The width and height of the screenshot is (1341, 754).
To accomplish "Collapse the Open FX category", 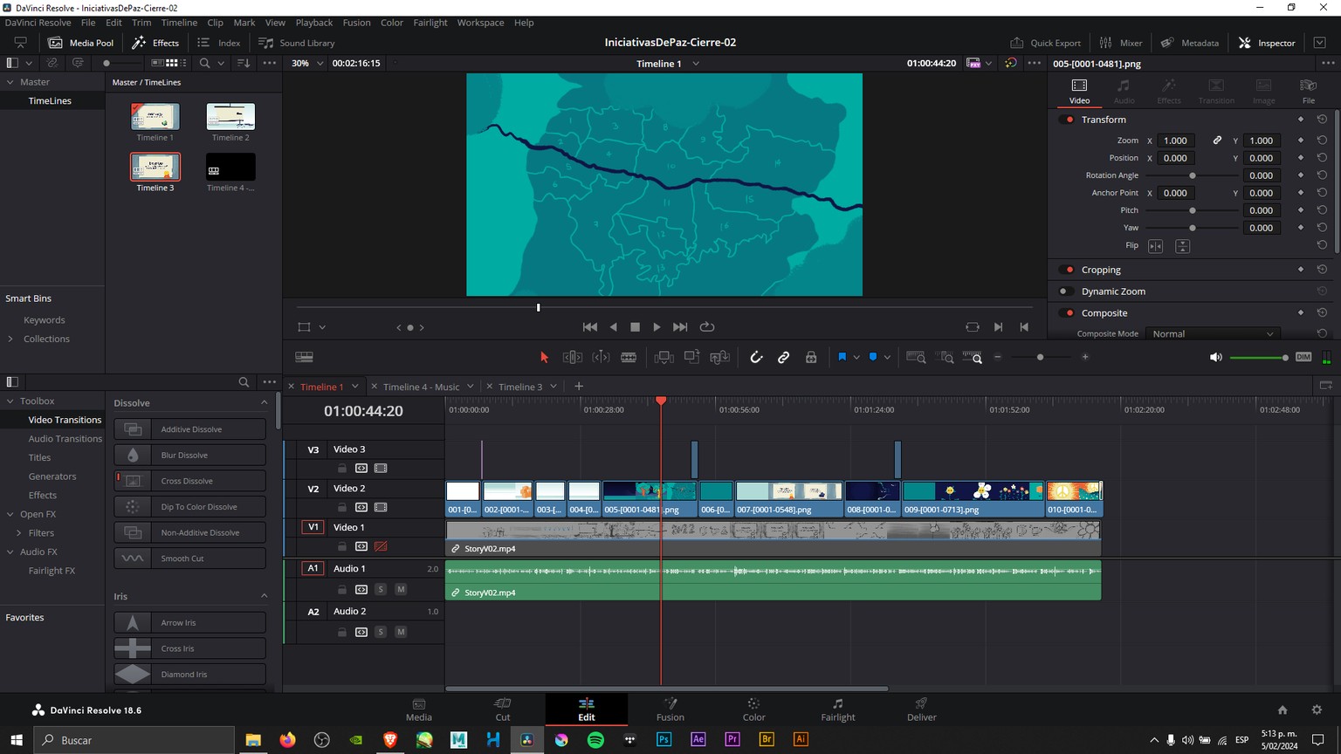I will (10, 515).
